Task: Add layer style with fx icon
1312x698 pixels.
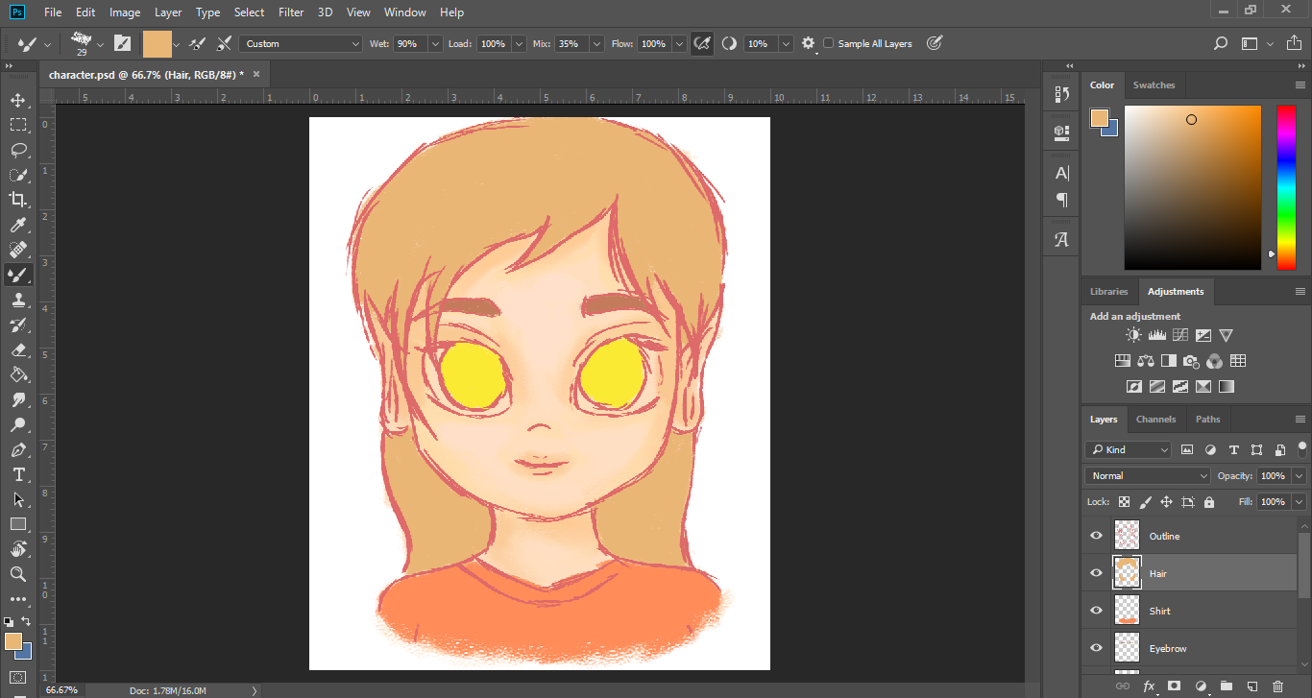Action: pos(1148,686)
